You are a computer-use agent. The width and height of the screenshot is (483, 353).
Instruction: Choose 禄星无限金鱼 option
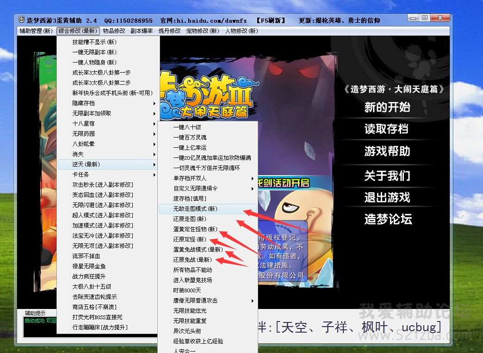[107, 266]
